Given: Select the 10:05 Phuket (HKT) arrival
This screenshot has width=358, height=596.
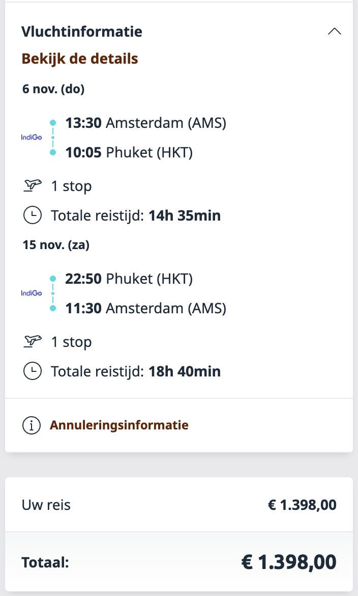Looking at the screenshot, I should tap(129, 152).
